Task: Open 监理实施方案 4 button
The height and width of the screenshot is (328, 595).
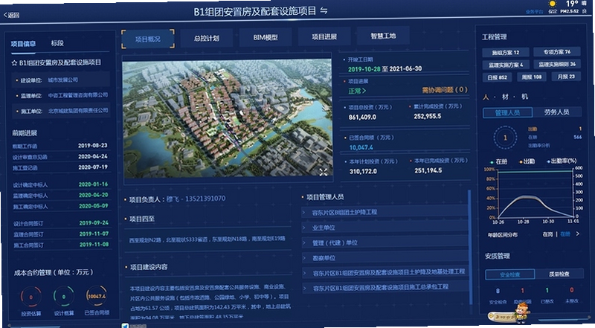Action: coord(506,65)
